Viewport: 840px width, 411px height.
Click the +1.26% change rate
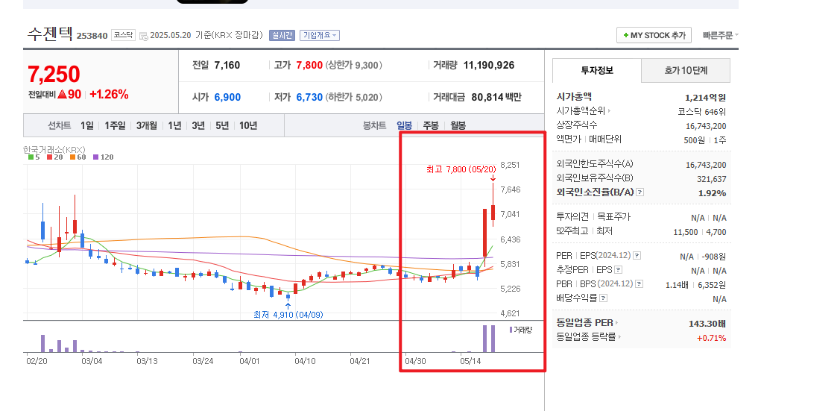click(109, 95)
